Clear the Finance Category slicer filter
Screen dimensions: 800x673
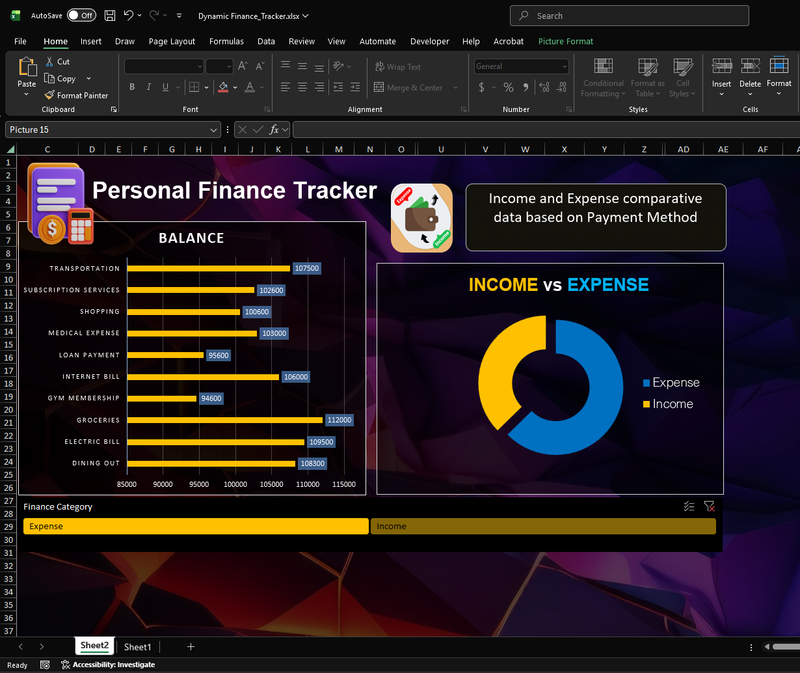pos(709,506)
